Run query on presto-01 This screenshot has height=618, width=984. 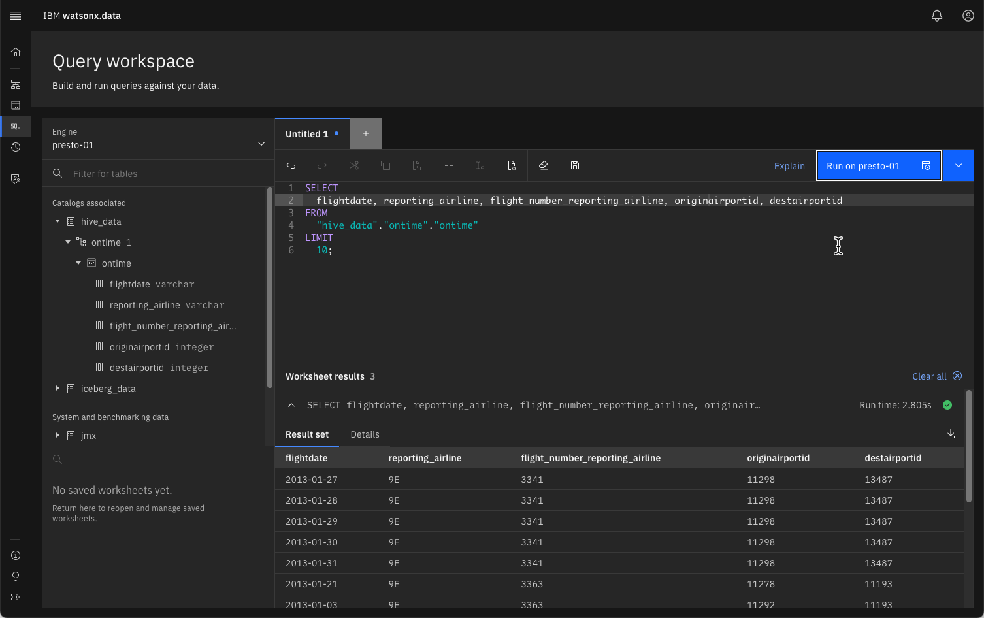point(879,165)
